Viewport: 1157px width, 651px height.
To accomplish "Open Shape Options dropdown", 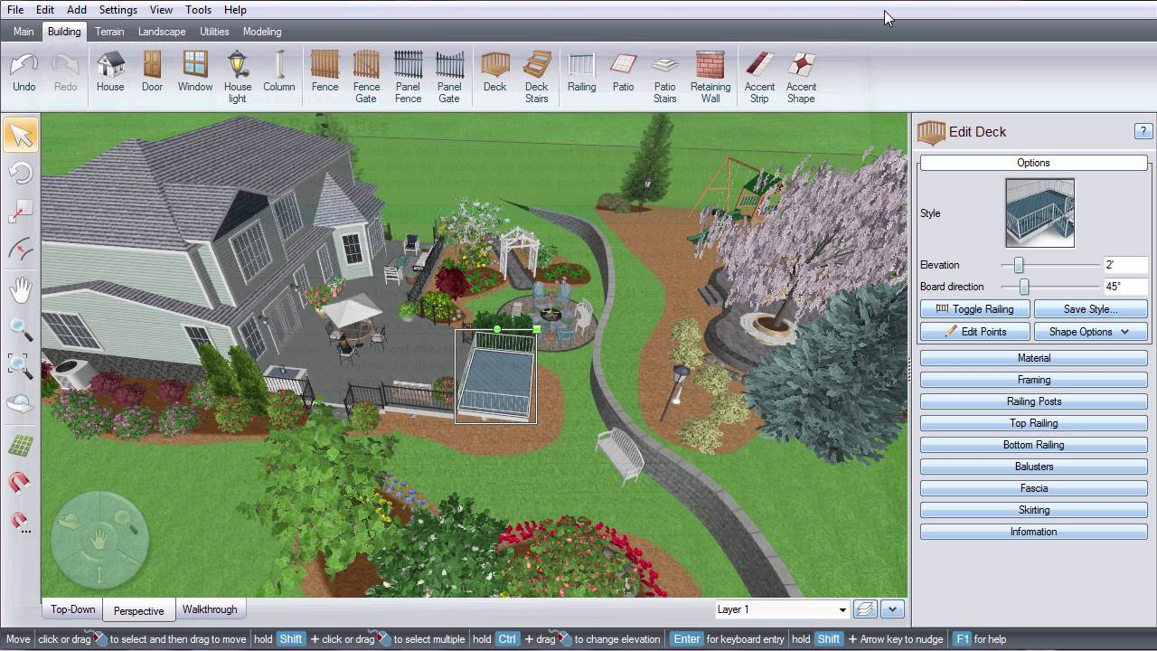I will pos(1090,332).
